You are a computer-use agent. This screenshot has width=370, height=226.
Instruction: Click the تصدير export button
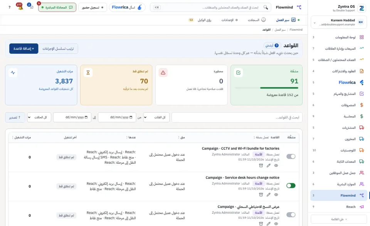click(x=15, y=117)
